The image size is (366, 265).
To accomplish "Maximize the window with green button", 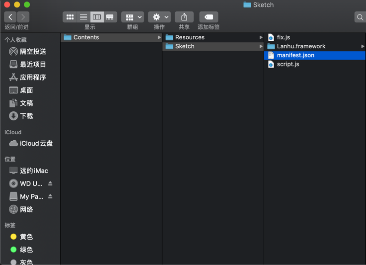I will click(27, 4).
